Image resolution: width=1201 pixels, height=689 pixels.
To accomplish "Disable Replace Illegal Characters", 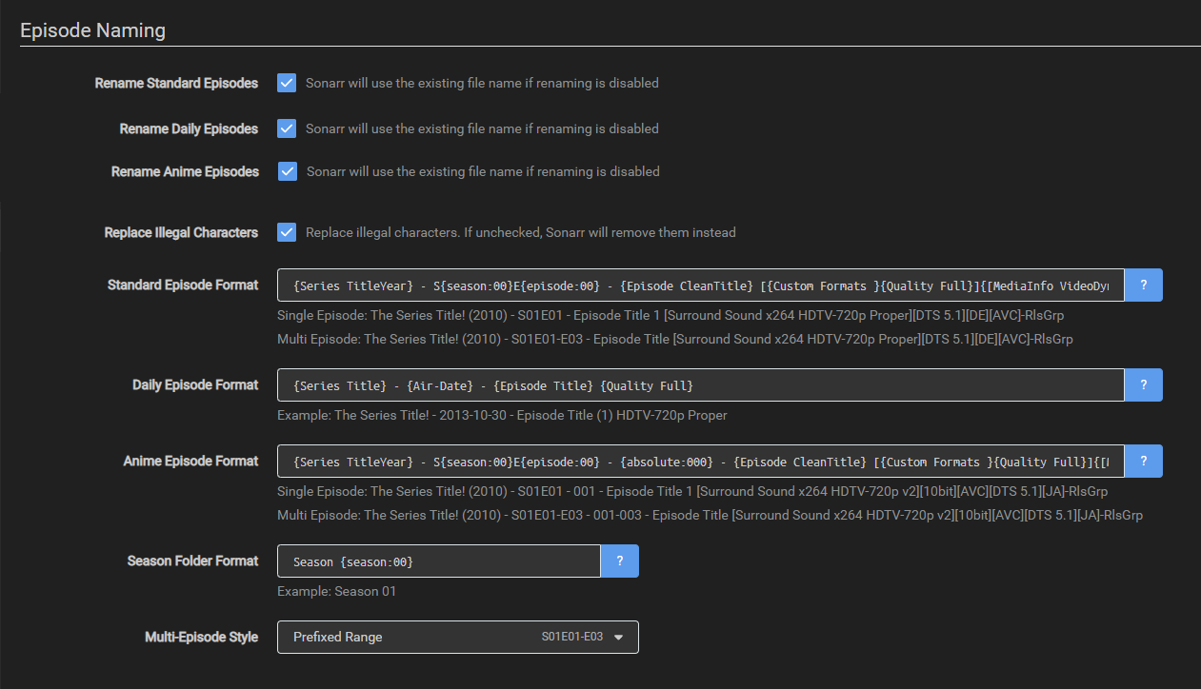I will 287,232.
